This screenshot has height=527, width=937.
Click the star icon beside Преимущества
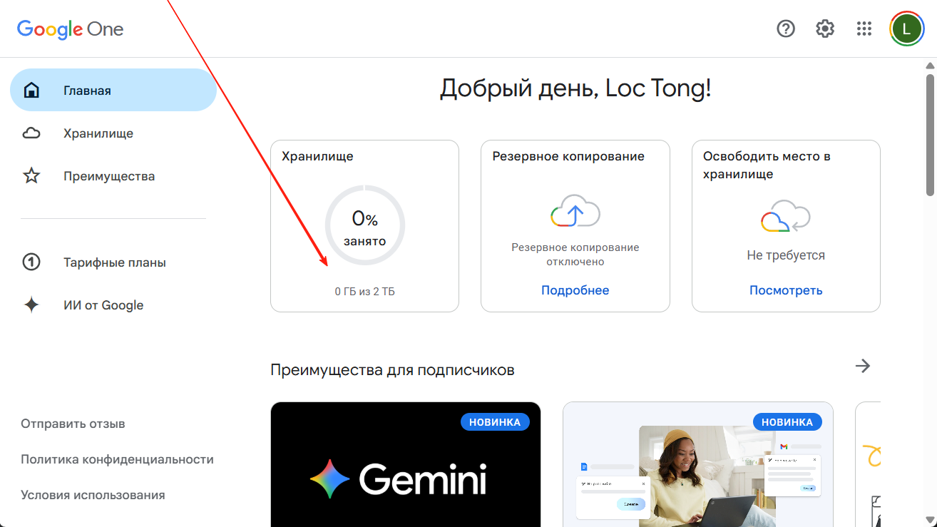pyautogui.click(x=31, y=176)
